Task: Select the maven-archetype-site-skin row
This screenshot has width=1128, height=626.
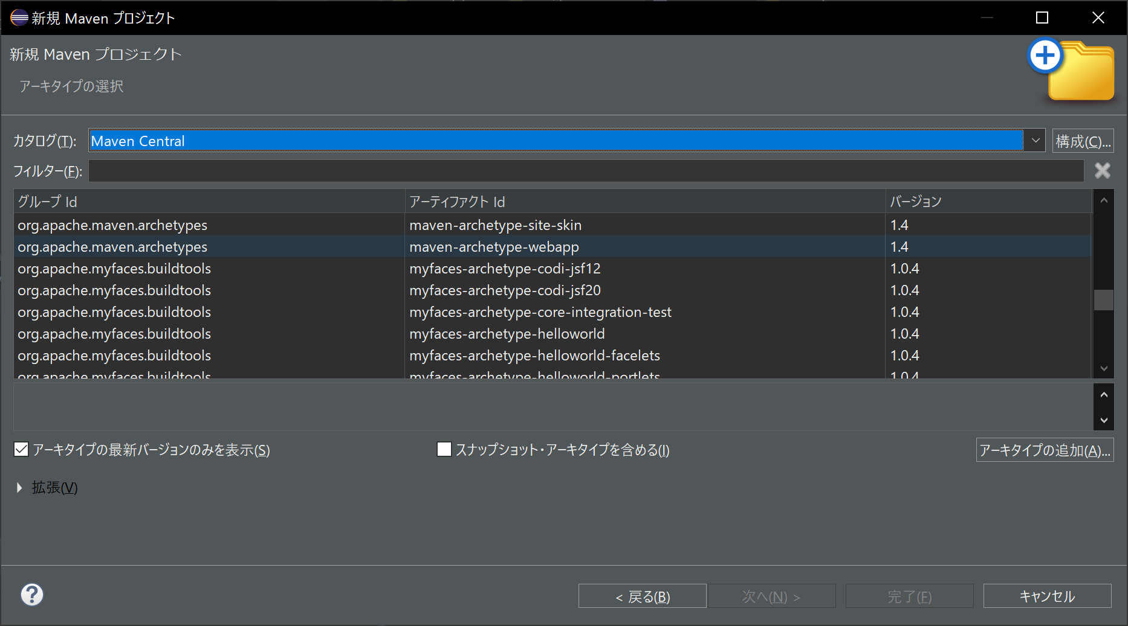Action: pos(553,225)
